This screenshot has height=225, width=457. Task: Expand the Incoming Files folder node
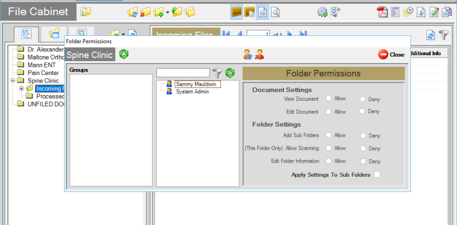tap(21, 89)
